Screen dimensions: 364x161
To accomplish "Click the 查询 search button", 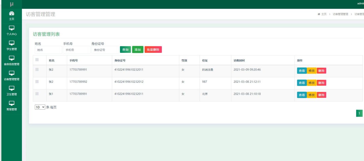I will coord(125,50).
